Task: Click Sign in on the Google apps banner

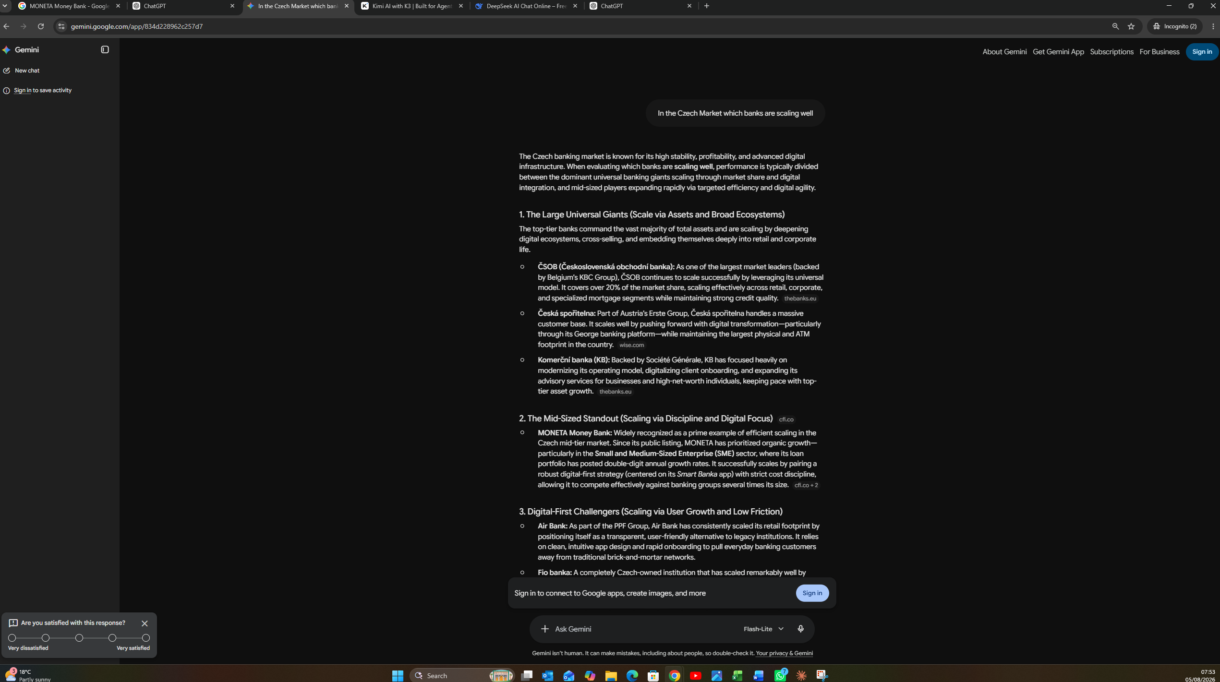Action: click(812, 593)
